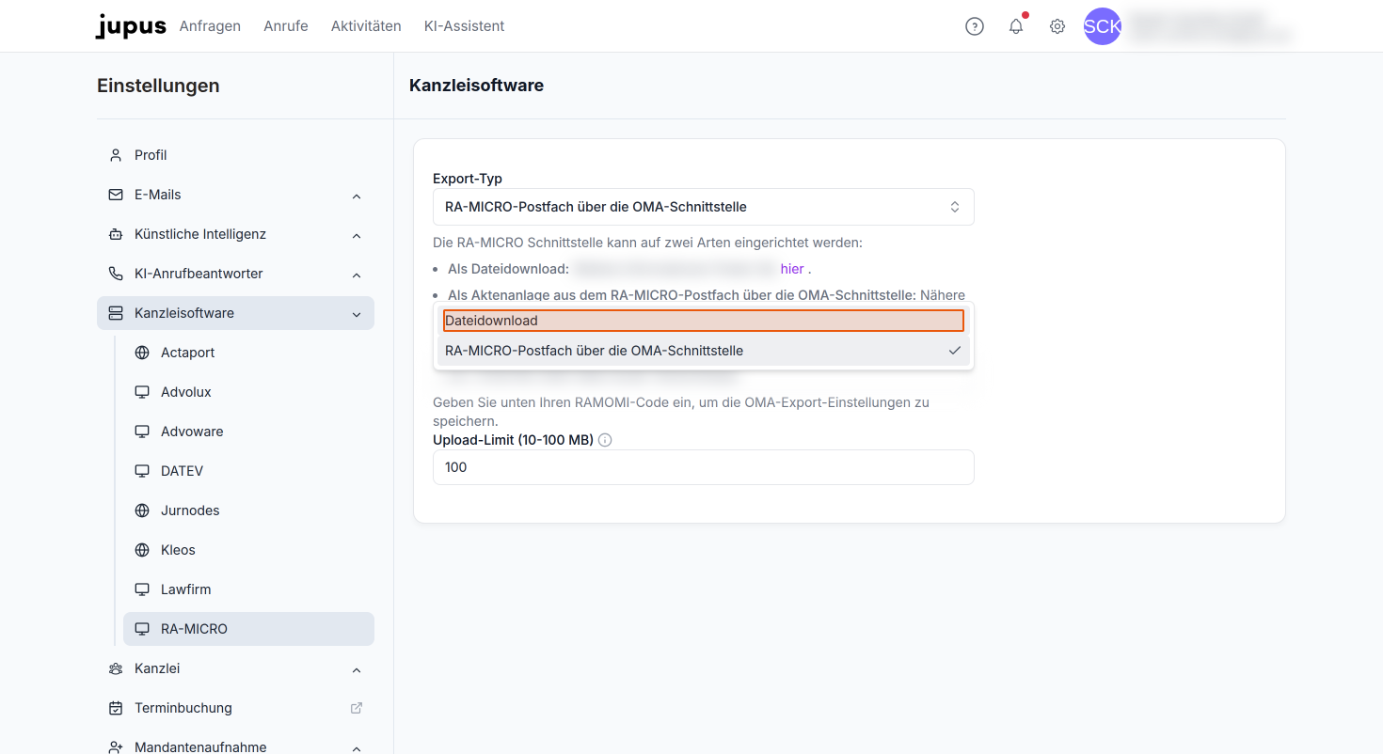
Task: Open Actaport settings page
Action: coord(248,353)
